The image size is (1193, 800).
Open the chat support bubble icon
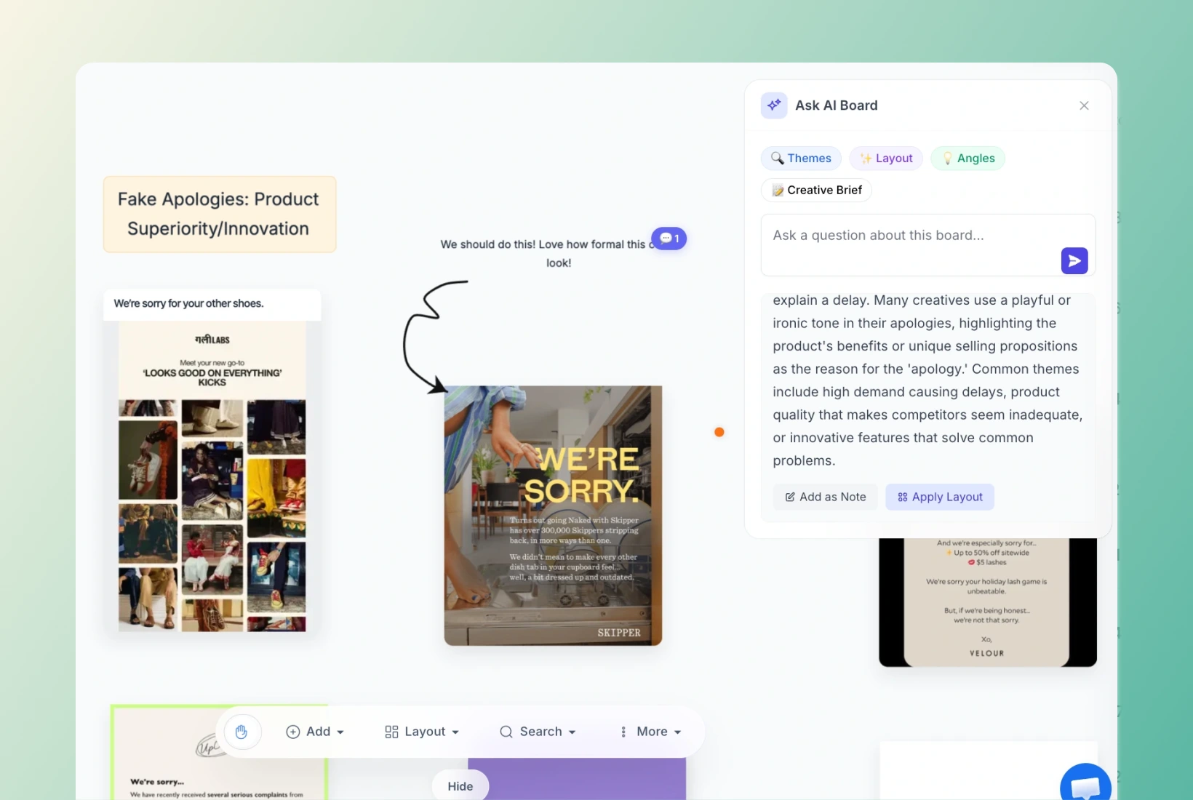[x=1085, y=785]
